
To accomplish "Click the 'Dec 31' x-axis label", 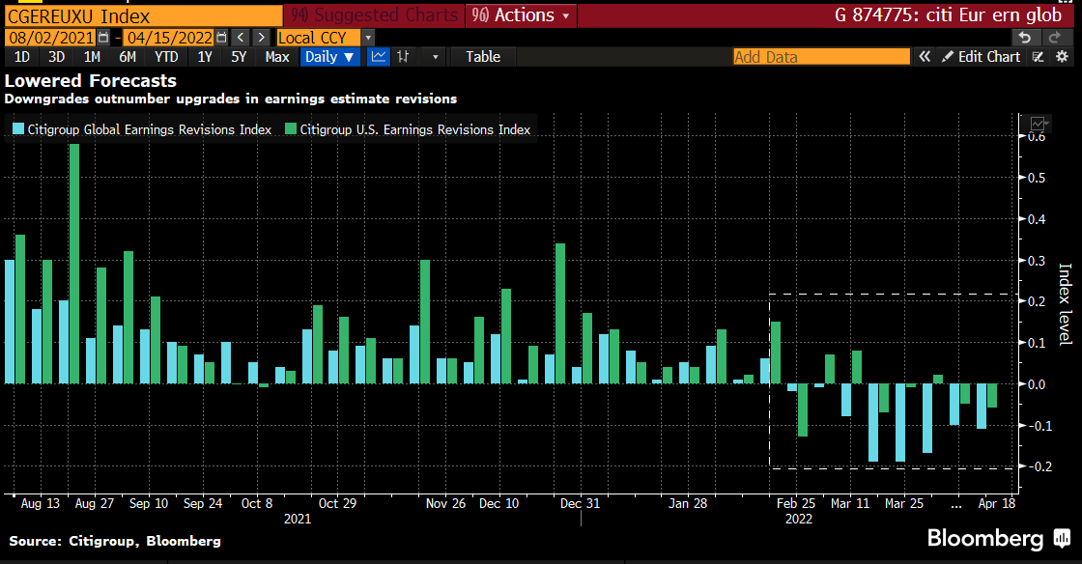I will (x=581, y=503).
